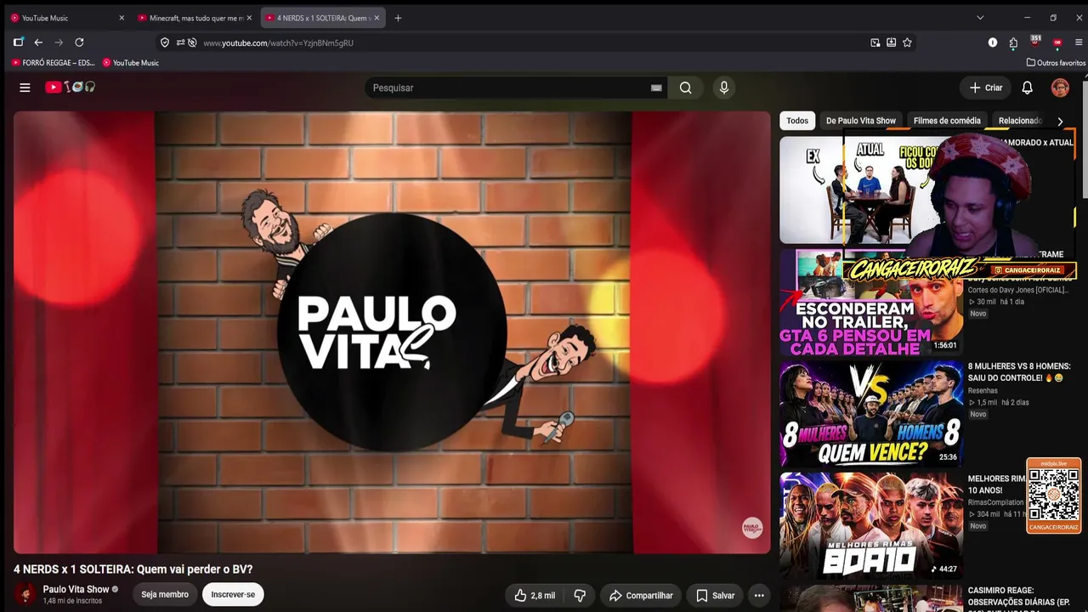The image size is (1088, 612).
Task: Open the YouTube guide hamburger menu
Action: 25,88
